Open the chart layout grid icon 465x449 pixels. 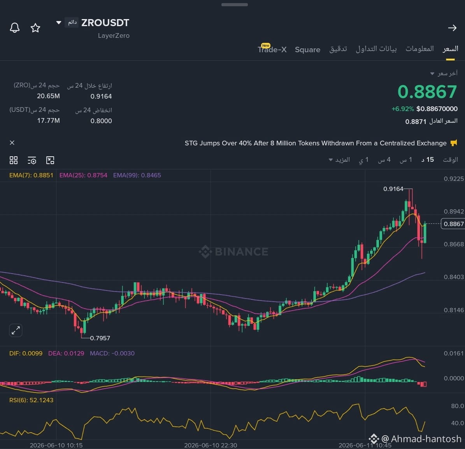coord(14,160)
